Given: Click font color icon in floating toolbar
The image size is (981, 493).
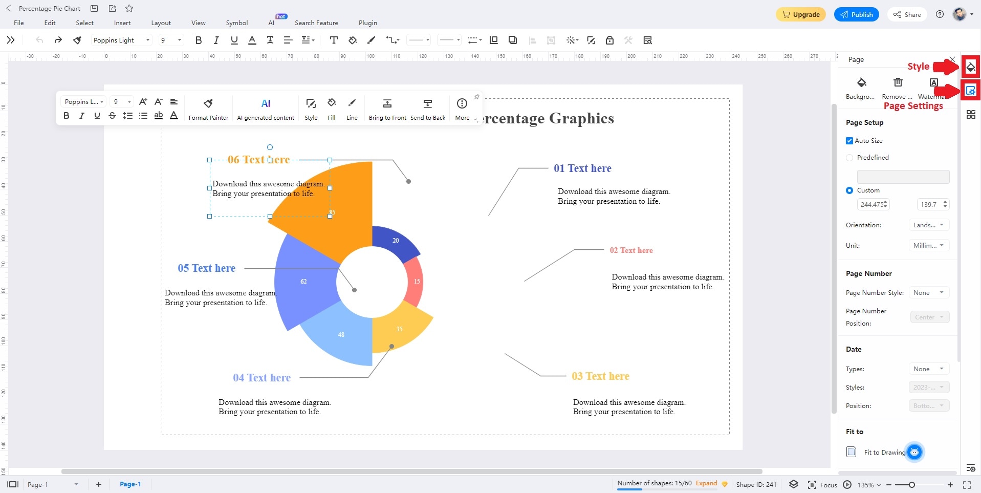Looking at the screenshot, I should point(174,116).
